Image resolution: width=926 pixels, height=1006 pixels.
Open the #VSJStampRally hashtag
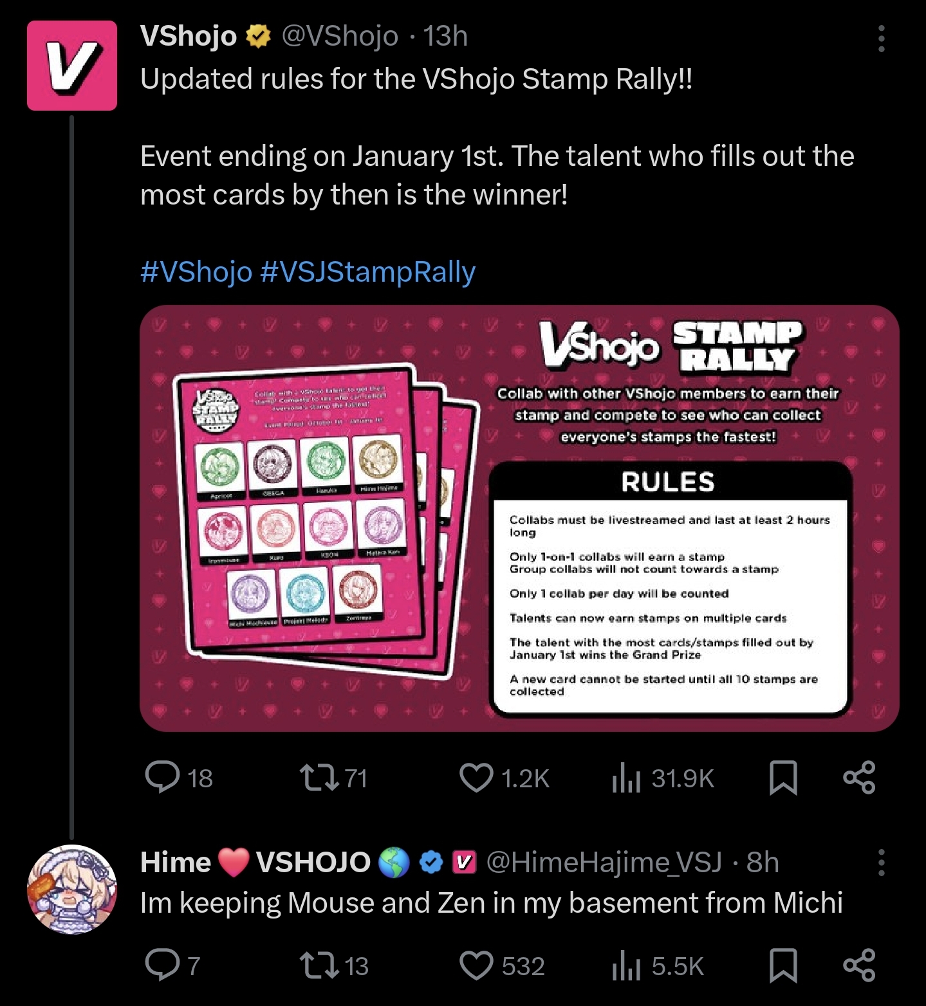coord(368,271)
